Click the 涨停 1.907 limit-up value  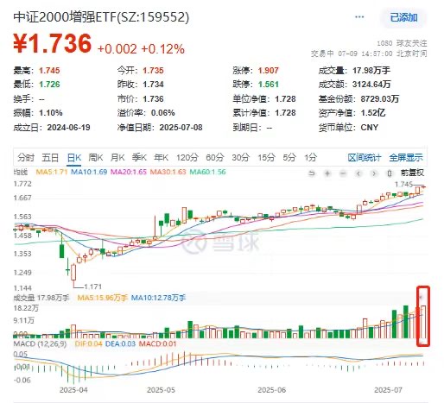tap(269, 71)
